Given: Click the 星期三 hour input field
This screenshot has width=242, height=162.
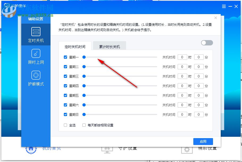Looking at the screenshot, I should [182, 76].
